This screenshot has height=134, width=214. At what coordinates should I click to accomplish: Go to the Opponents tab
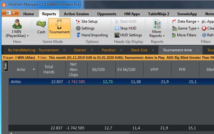point(107,14)
